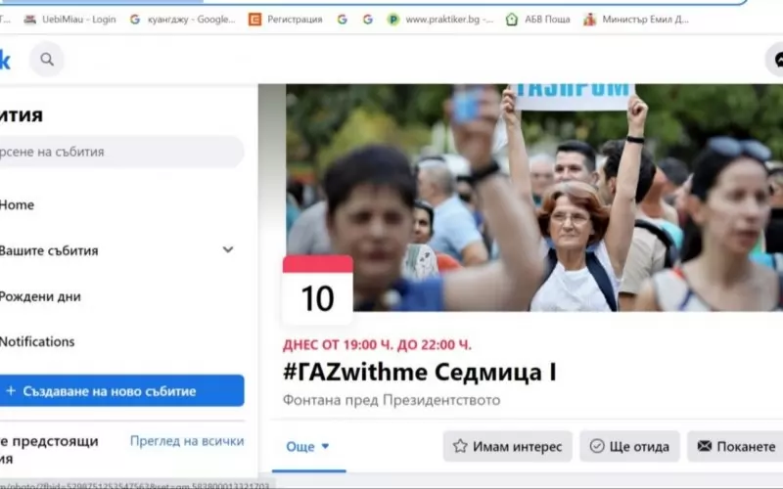783x489 pixels.
Task: Open the Messenger icon at top right
Action: coord(776,60)
